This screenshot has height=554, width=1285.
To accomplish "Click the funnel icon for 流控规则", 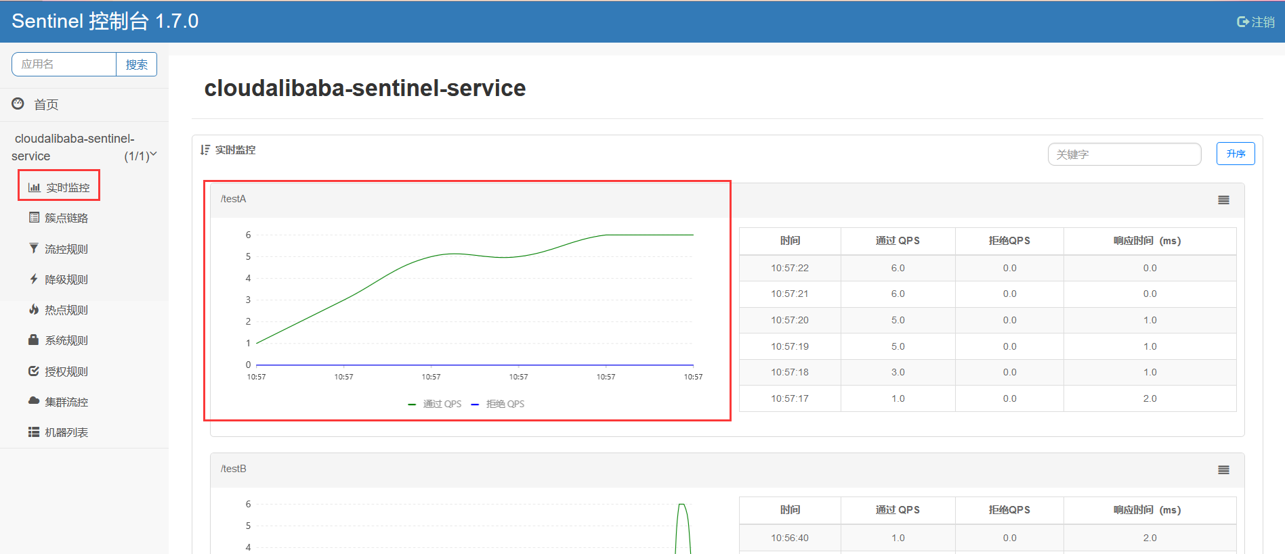I will [34, 248].
